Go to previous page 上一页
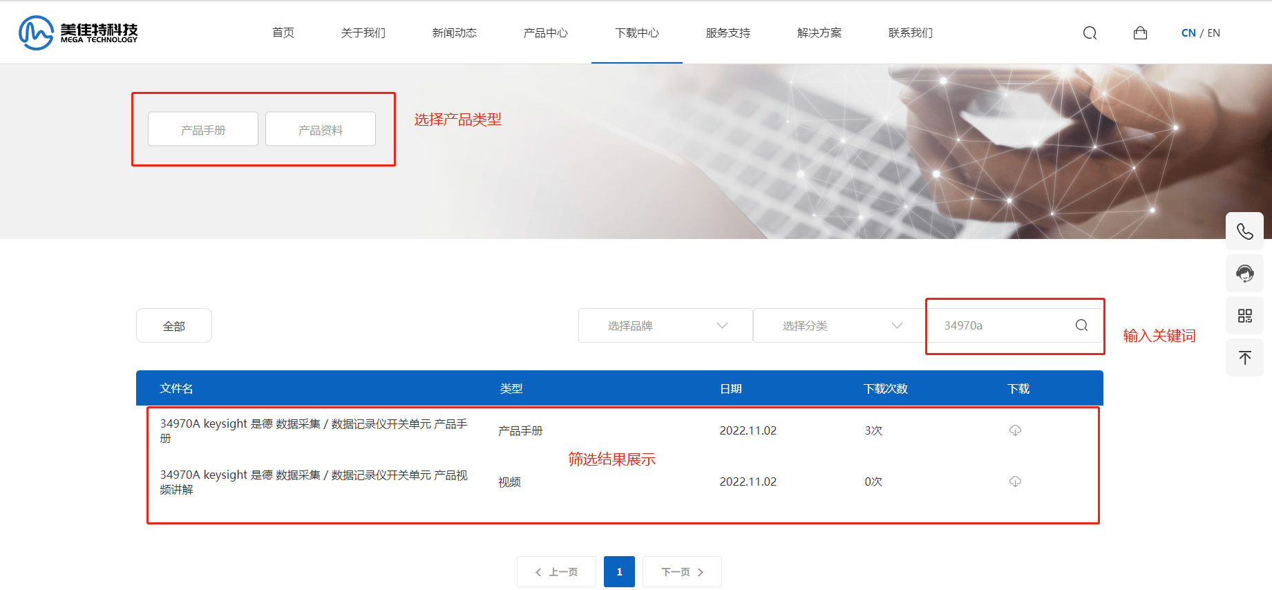Screen dimensions: 1272x590 556,572
